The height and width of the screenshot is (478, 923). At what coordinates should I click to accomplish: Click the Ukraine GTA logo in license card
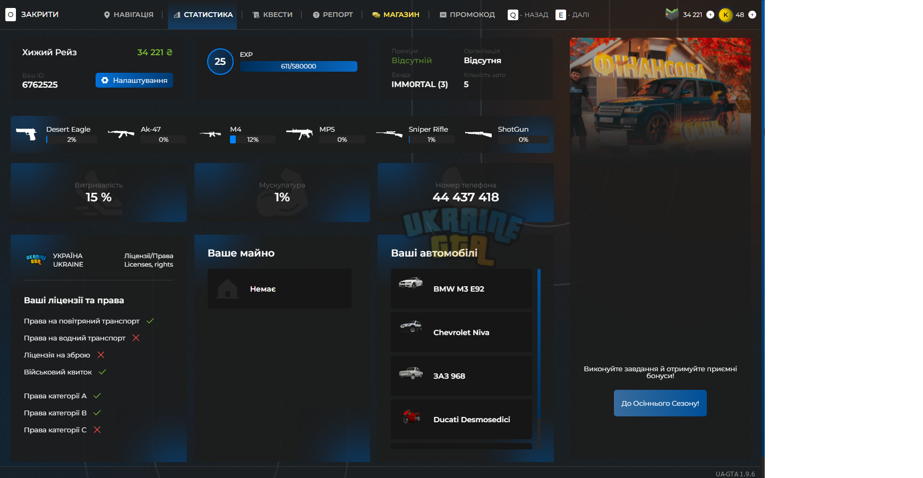(36, 260)
